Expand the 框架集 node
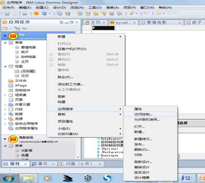The image size is (205, 183). (x=5, y=95)
